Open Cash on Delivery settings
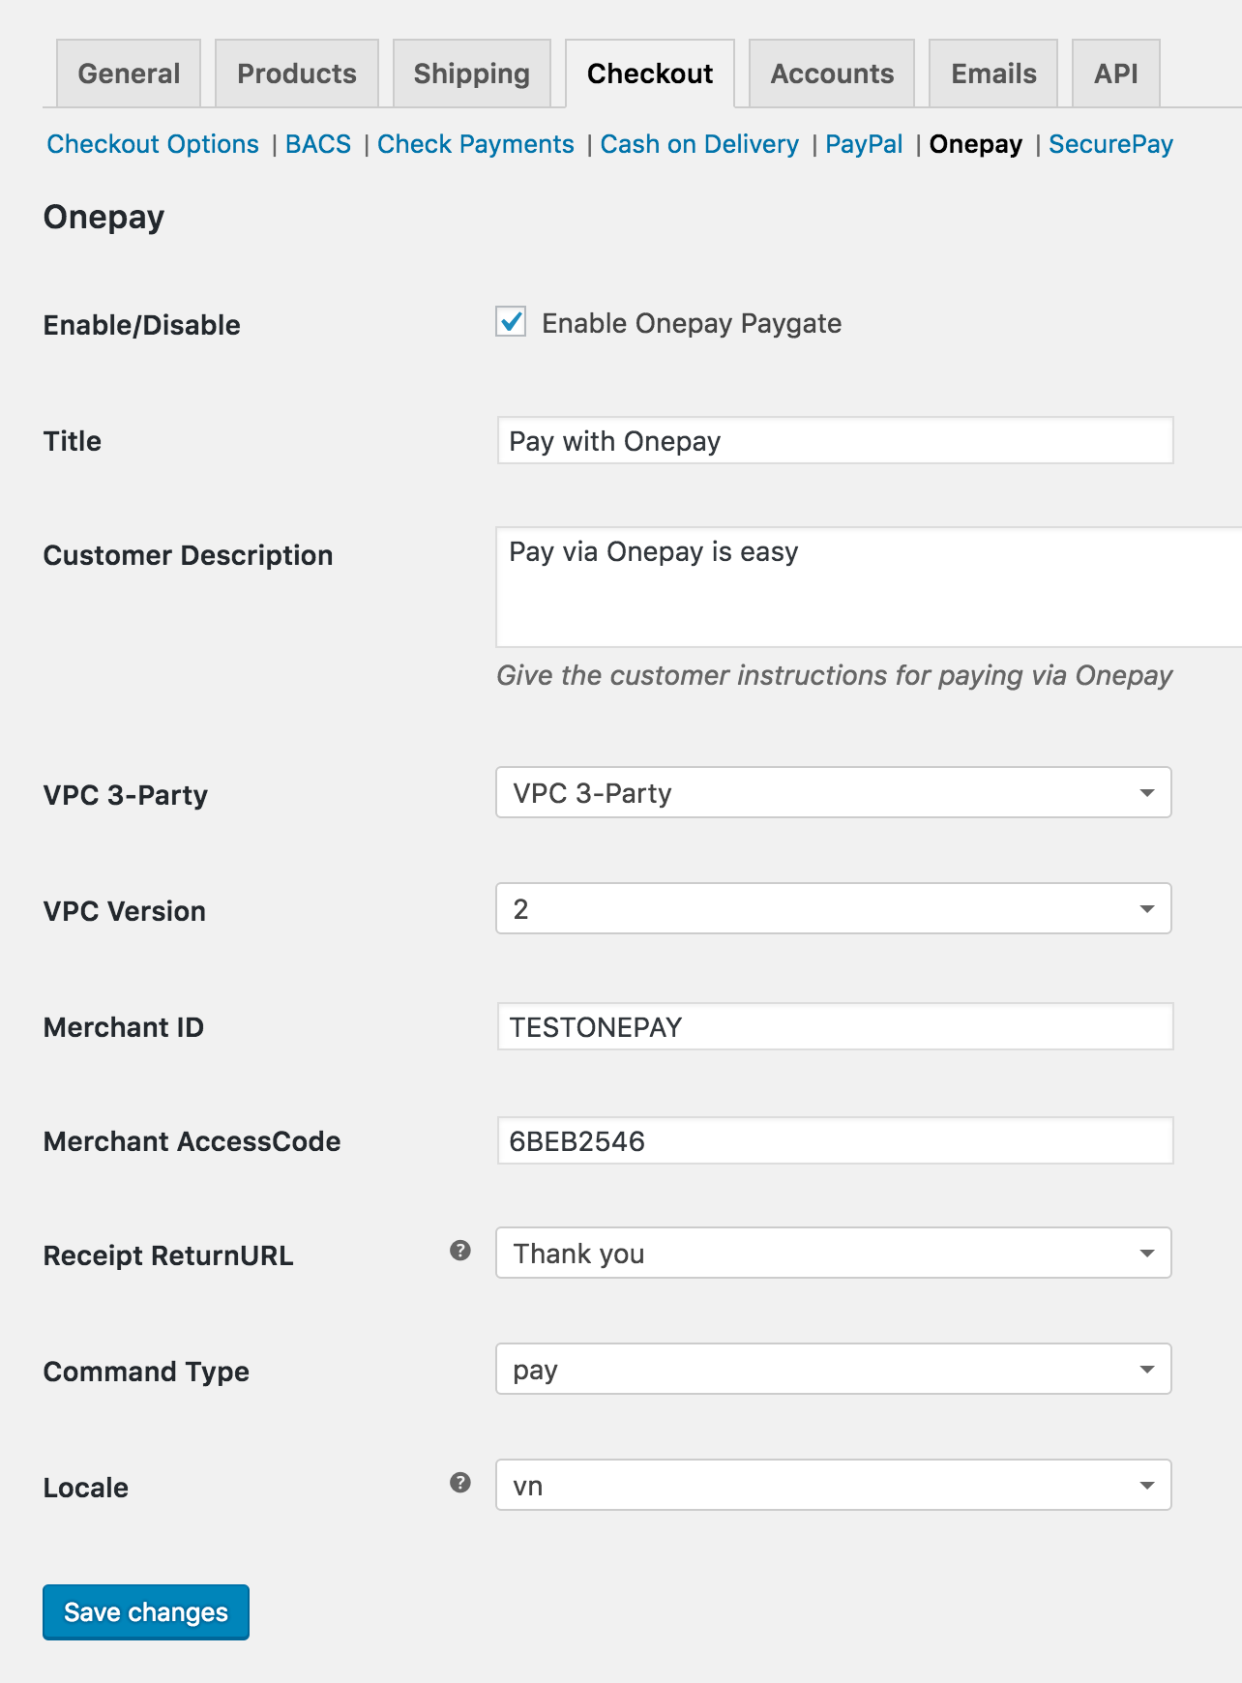This screenshot has width=1242, height=1683. pyautogui.click(x=699, y=144)
